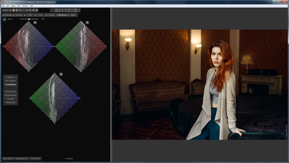289x163 pixels.
Task: Click the circular reset icon beside Blend
Action: coord(4,19)
